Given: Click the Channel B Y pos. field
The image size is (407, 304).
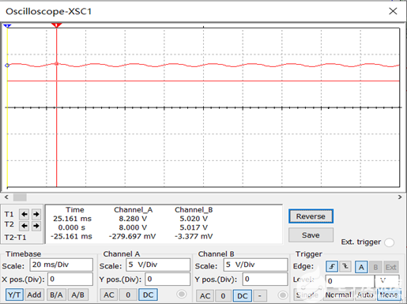Looking at the screenshot, I should (x=265, y=279).
